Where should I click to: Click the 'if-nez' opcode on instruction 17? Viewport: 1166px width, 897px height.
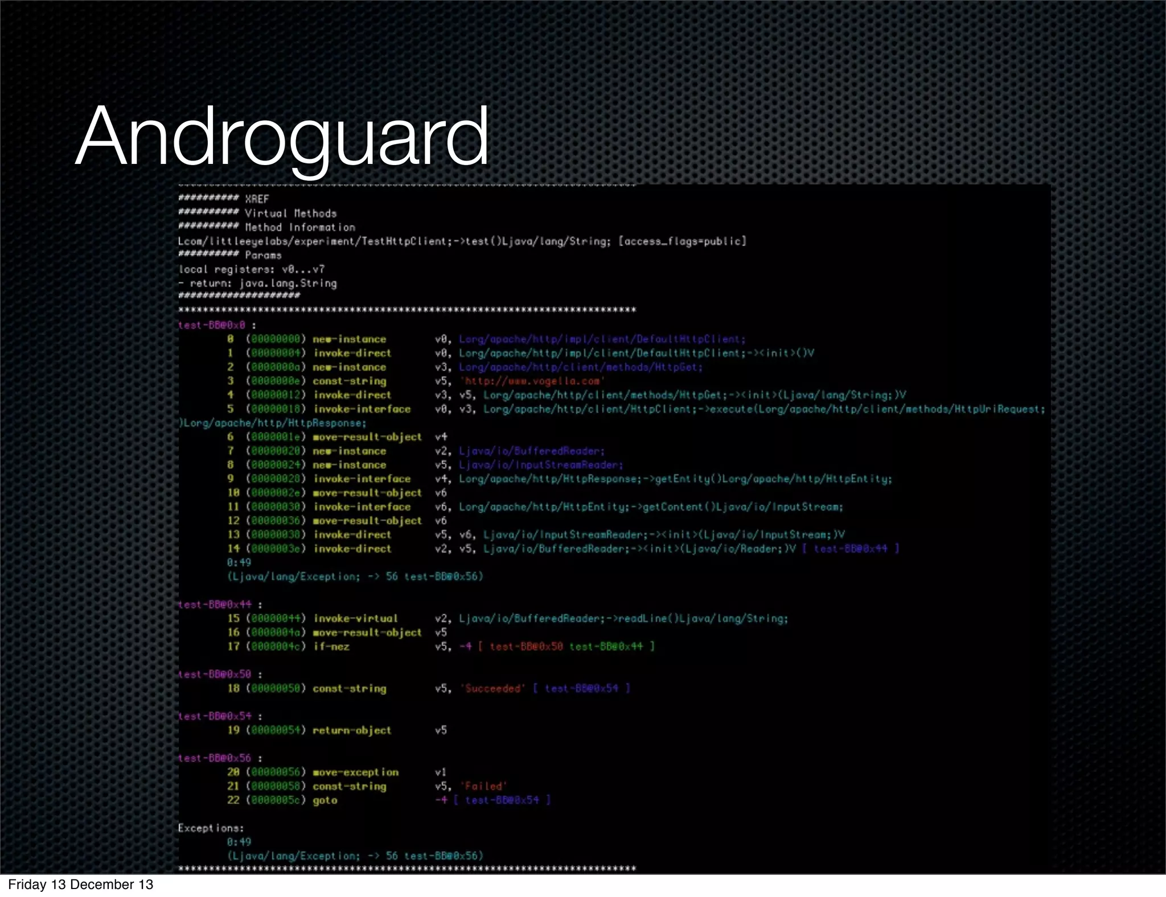(x=331, y=646)
